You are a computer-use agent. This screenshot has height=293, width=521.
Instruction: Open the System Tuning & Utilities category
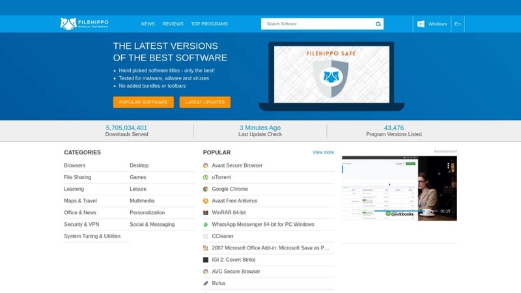[92, 236]
